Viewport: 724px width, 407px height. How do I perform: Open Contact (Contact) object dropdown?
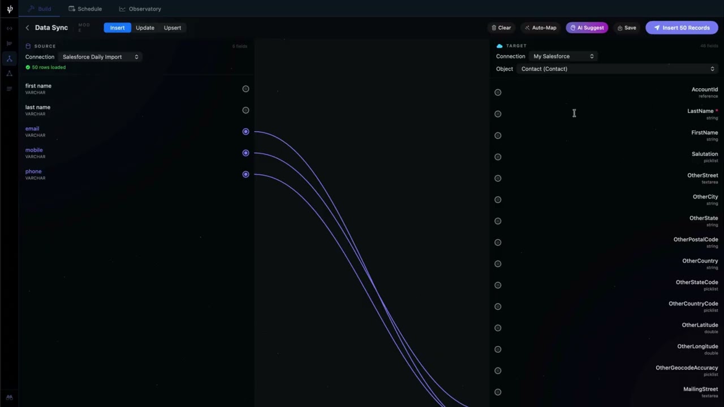[x=618, y=69]
